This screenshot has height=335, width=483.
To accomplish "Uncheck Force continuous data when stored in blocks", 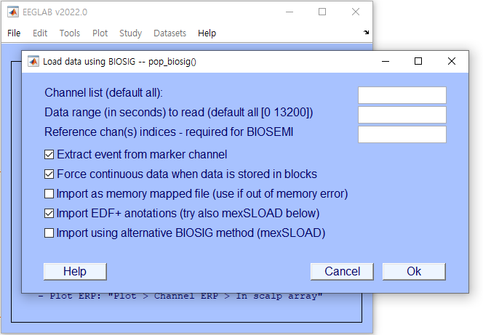I will 49,174.
